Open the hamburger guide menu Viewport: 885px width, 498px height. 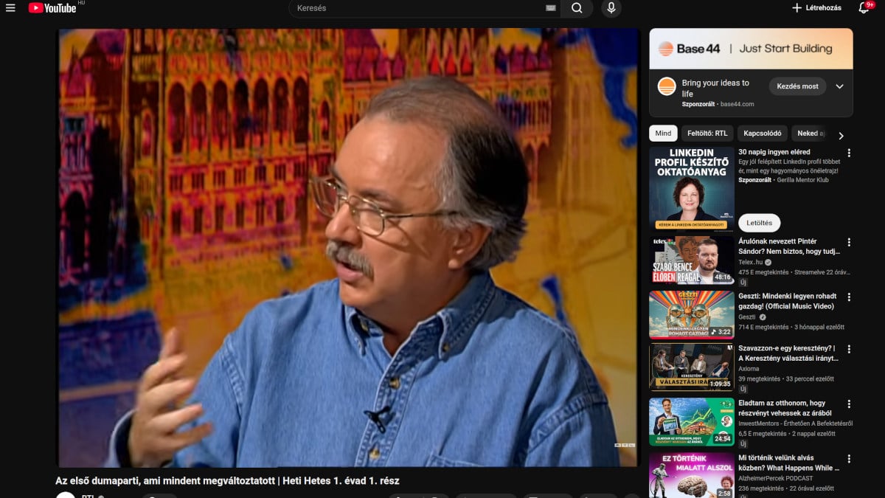[x=10, y=8]
